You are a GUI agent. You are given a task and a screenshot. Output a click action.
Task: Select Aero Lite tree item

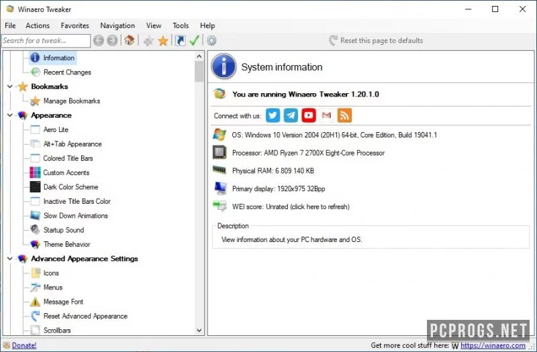coord(56,129)
